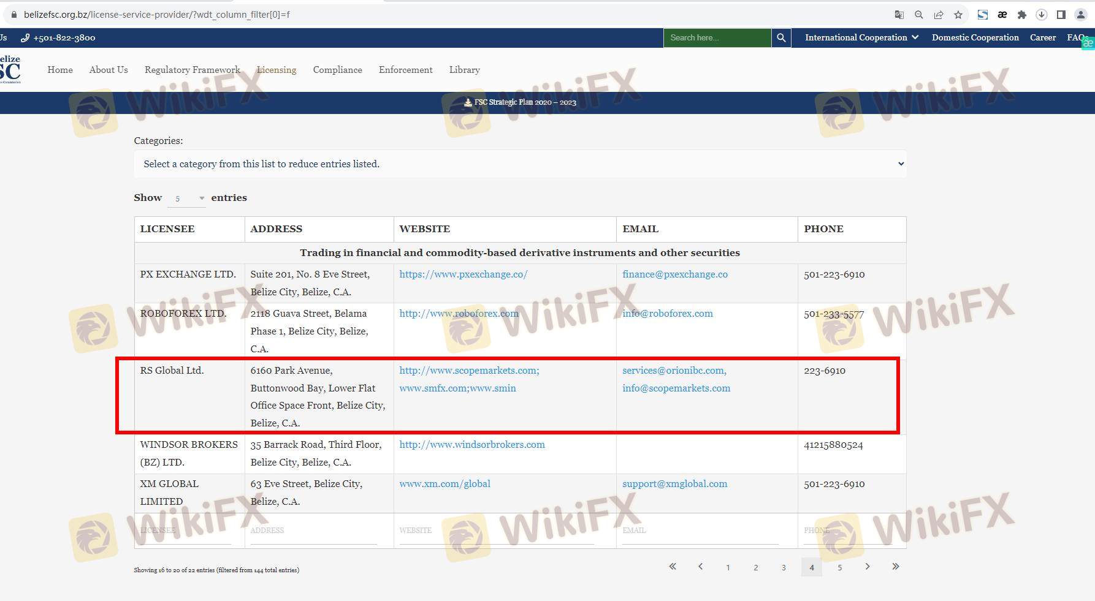
Task: Jump to last page double-arrow
Action: coord(895,567)
